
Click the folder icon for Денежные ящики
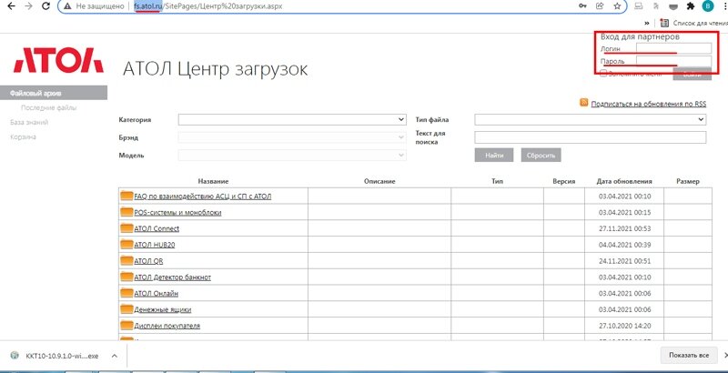point(126,309)
